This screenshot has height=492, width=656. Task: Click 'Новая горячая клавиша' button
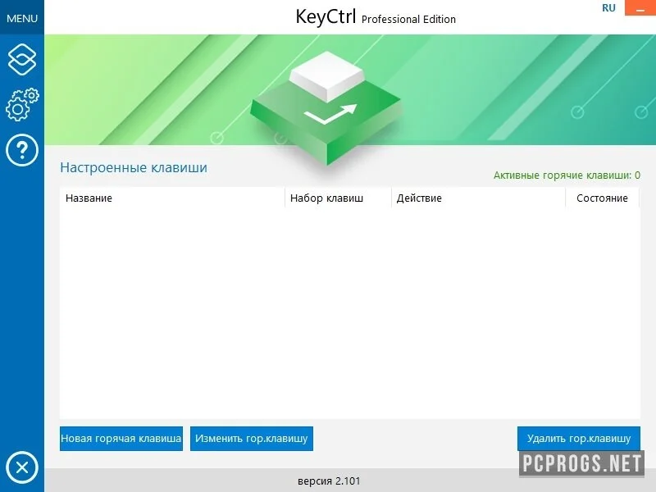click(x=121, y=439)
